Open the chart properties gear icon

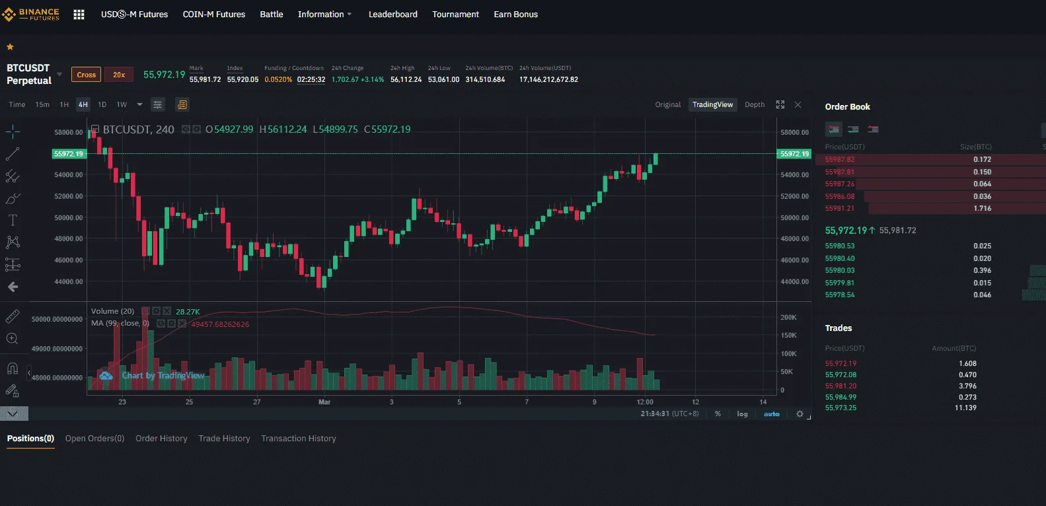point(800,414)
